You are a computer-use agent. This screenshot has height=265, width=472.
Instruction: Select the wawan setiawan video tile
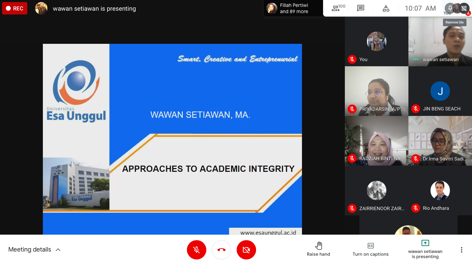(x=440, y=41)
